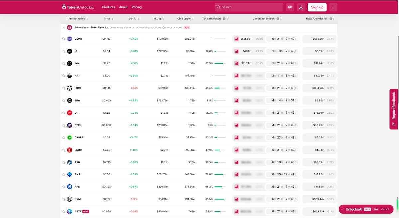The width and height of the screenshot is (399, 218).
Task: Open the RNDR project name
Action: point(78,150)
